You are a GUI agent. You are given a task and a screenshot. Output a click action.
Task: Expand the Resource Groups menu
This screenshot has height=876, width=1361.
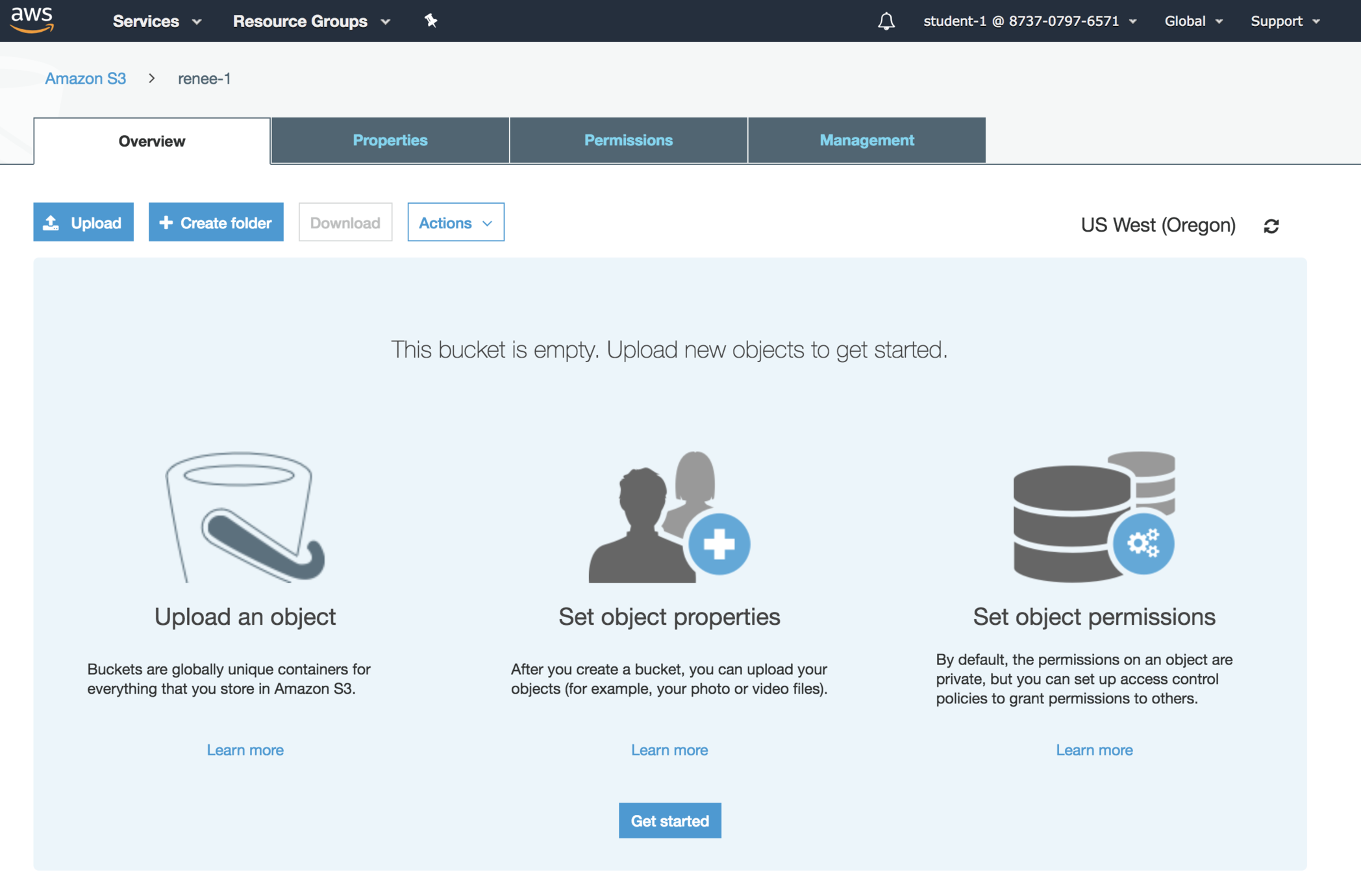(311, 21)
